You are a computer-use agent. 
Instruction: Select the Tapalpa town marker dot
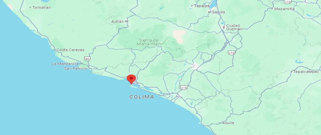[x=192, y=6]
